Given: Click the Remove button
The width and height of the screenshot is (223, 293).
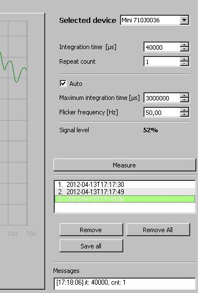Looking at the screenshot, I should click(x=91, y=229).
